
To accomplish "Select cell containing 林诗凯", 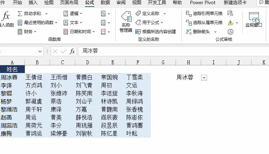I will (113, 101).
